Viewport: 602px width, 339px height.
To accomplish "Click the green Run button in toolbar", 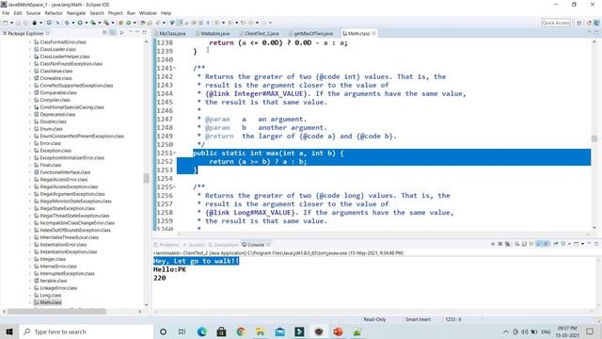I will 80,23.
